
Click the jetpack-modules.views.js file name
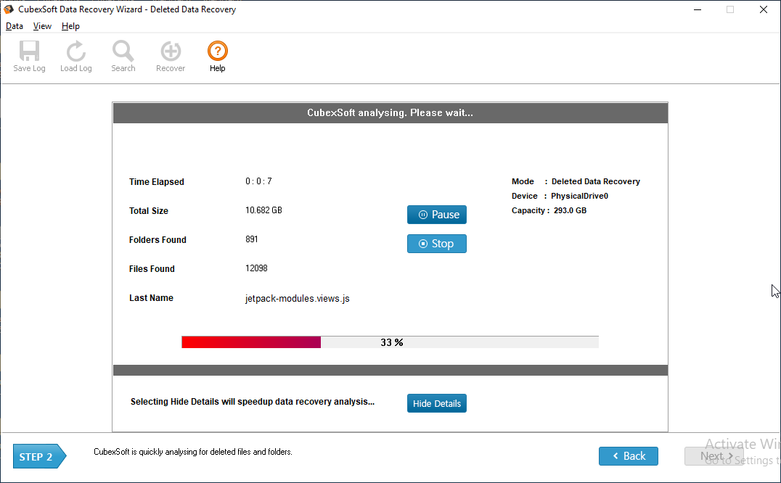point(298,298)
